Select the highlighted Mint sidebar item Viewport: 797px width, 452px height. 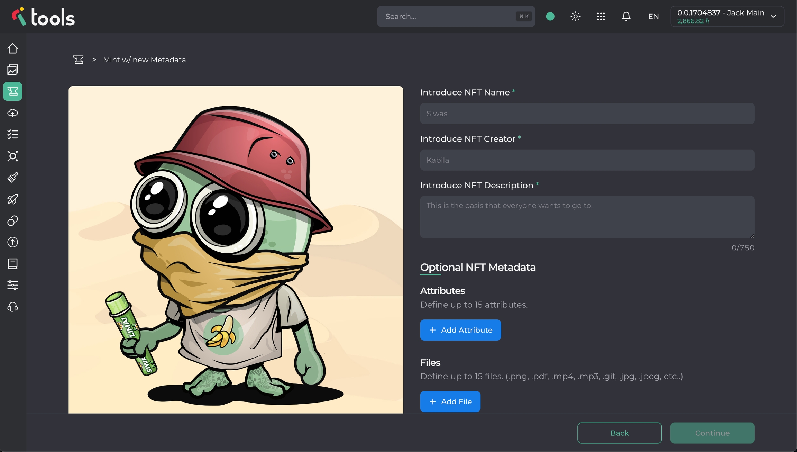pyautogui.click(x=13, y=91)
